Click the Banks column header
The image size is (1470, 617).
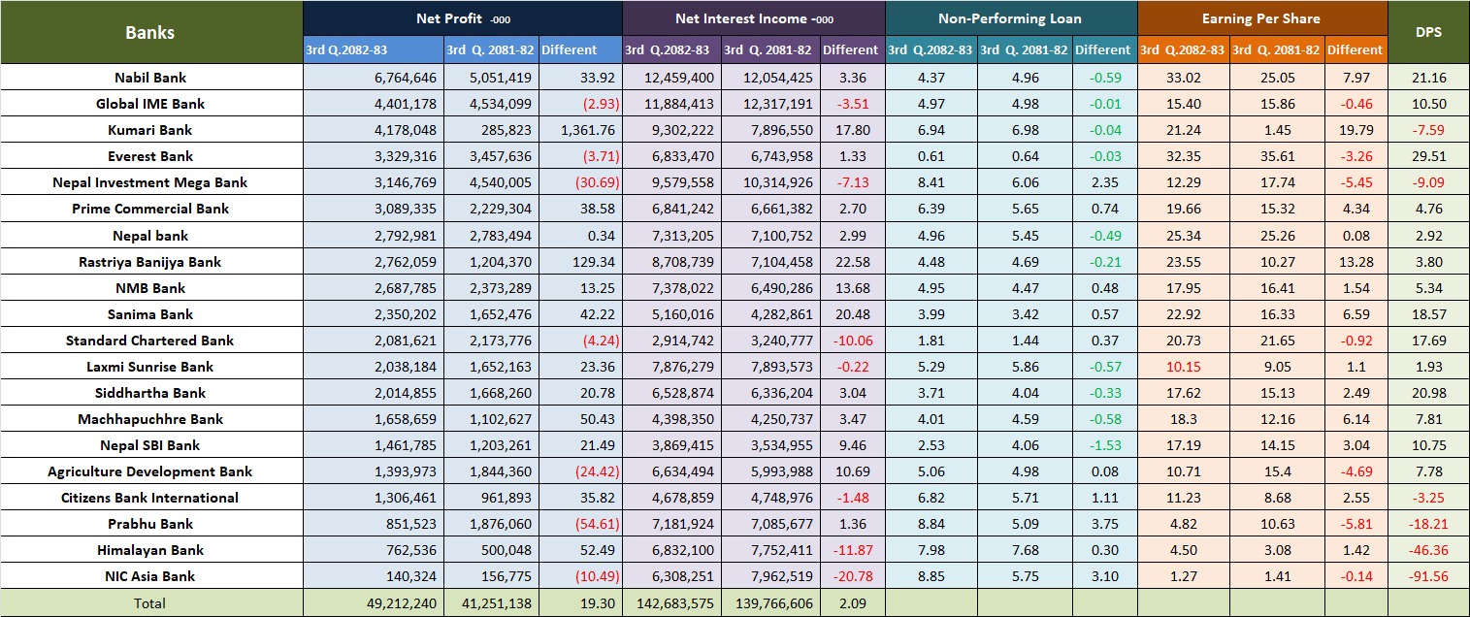pyautogui.click(x=150, y=32)
